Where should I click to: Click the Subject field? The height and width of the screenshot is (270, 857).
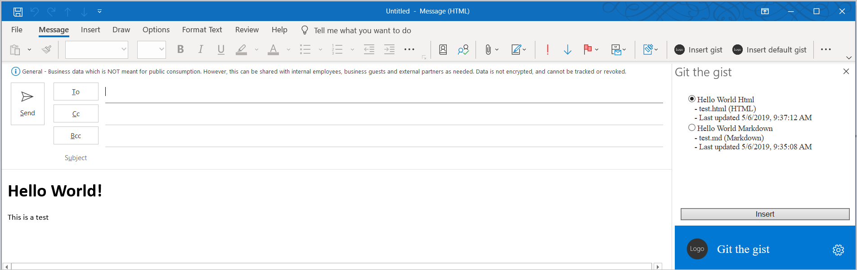coord(384,158)
